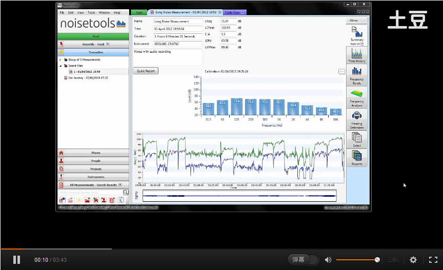Click the Instruments meter icon

click(x=62, y=177)
